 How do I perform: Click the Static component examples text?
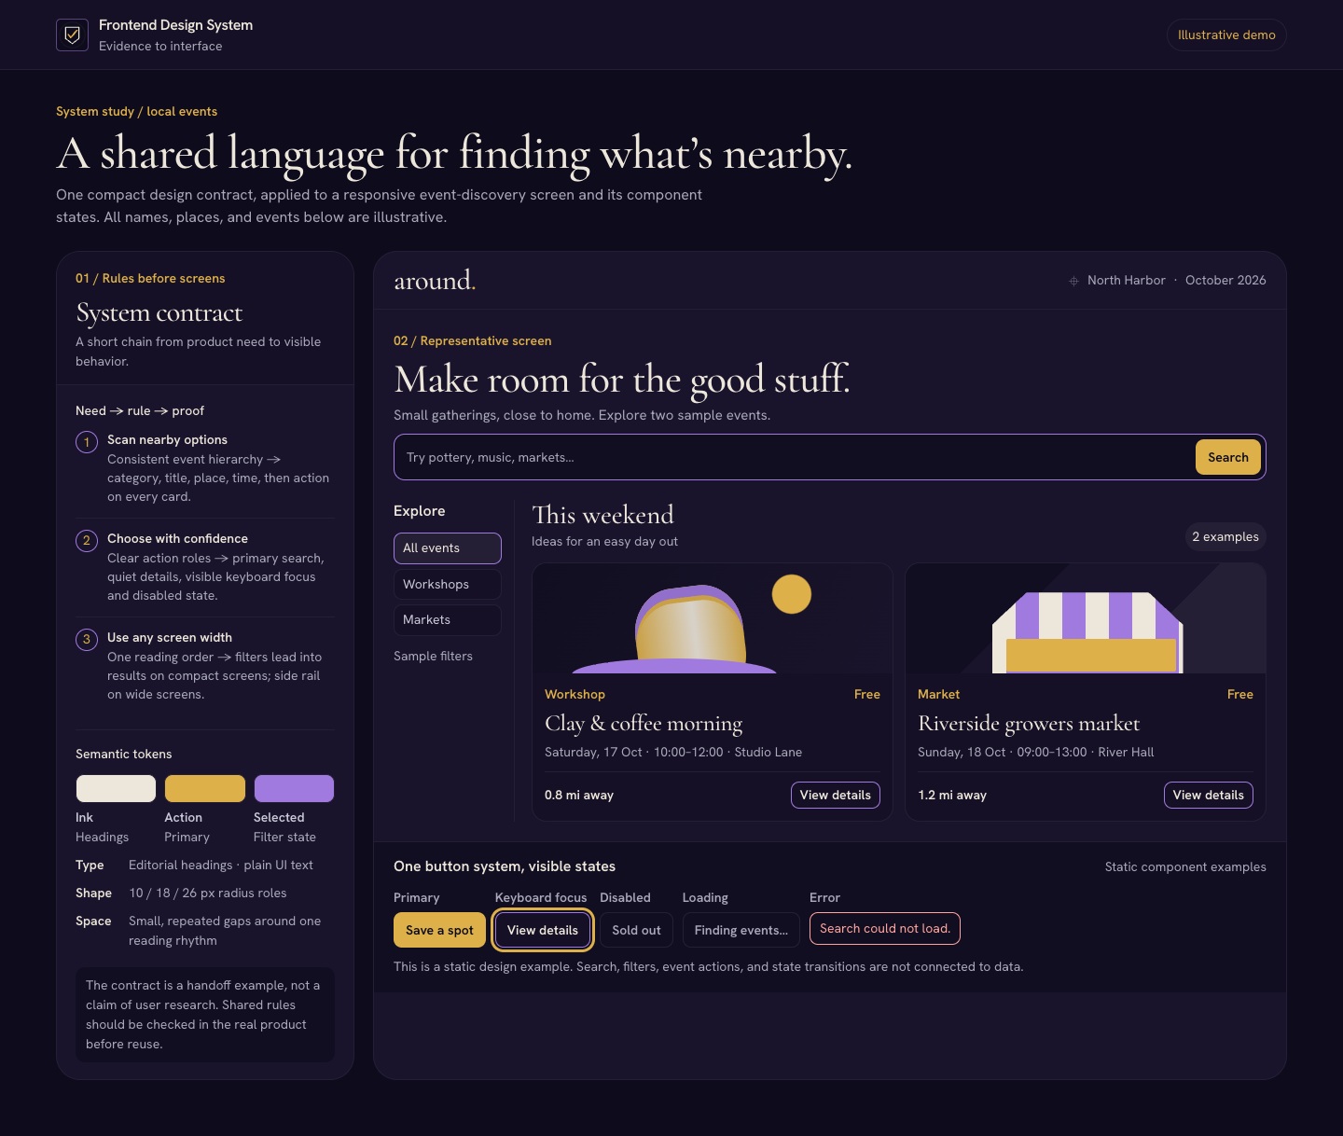(1185, 867)
